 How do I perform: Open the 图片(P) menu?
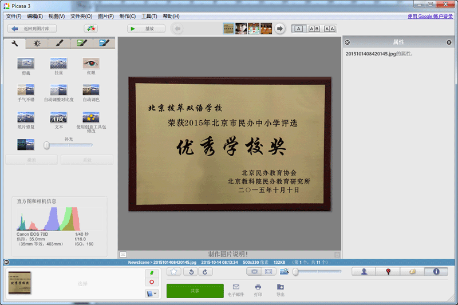pyautogui.click(x=106, y=17)
